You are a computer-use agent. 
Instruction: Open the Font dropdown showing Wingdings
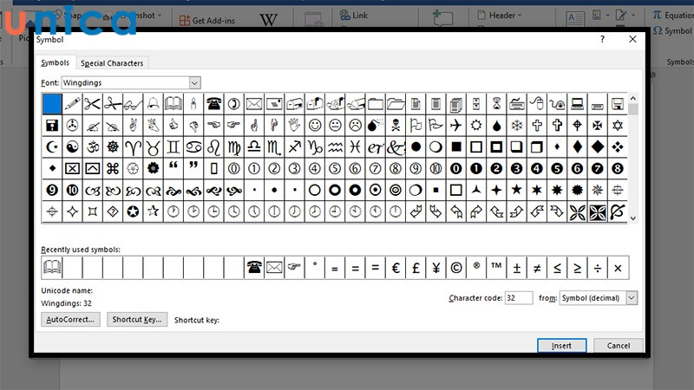coord(194,82)
